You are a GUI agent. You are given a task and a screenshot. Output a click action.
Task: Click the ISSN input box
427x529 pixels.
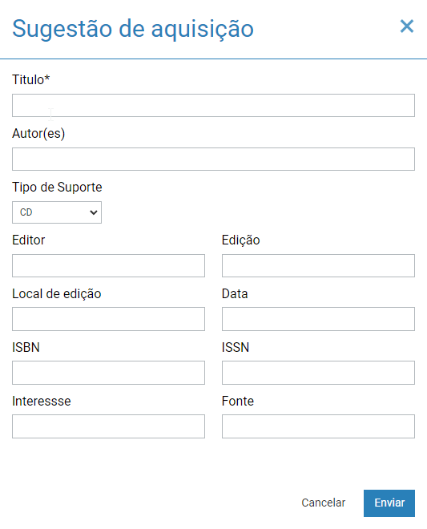(x=318, y=373)
